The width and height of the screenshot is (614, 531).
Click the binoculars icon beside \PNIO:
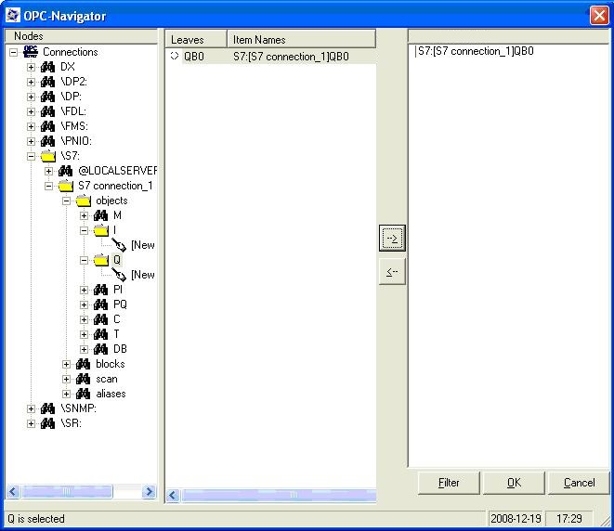pos(47,141)
